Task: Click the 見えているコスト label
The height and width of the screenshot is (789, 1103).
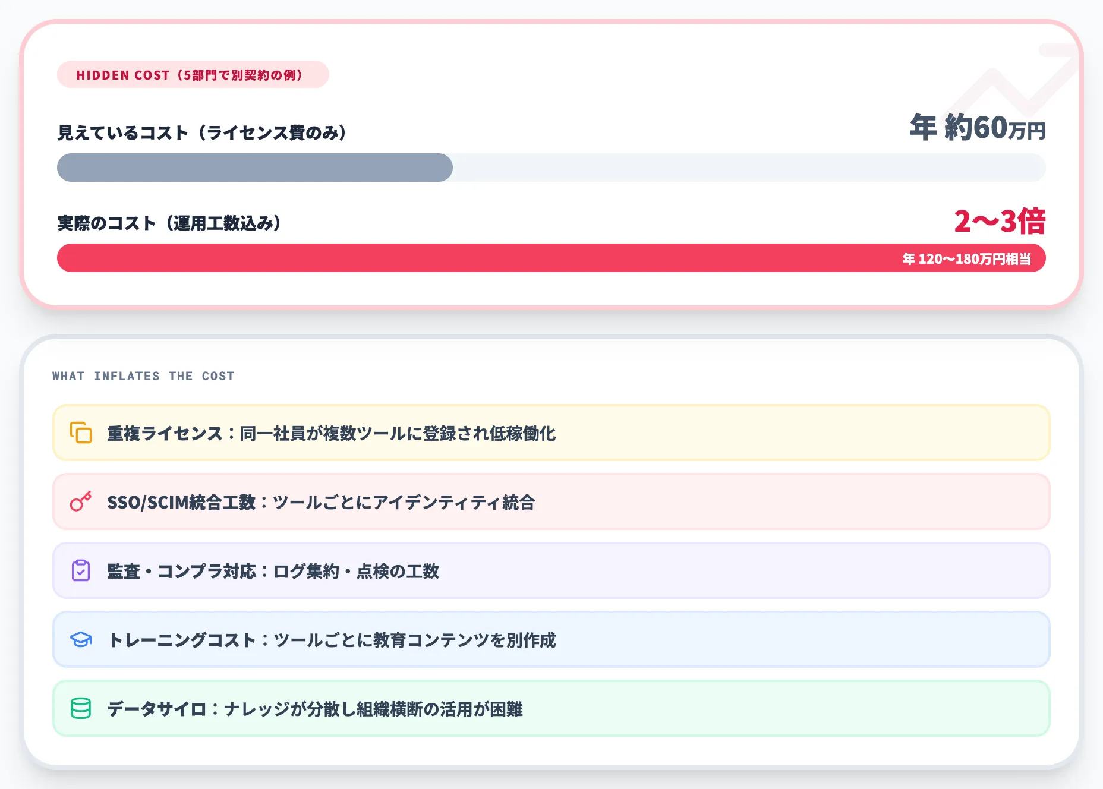Action: pyautogui.click(x=202, y=132)
